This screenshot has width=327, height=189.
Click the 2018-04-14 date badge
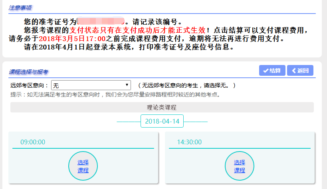tap(162, 121)
